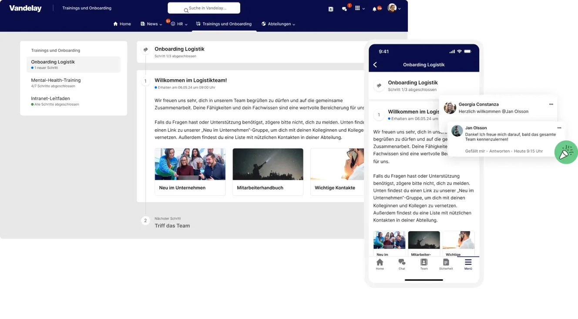578x319 pixels.
Task: Open the Chat tab in the mobile bottom bar
Action: (x=402, y=264)
